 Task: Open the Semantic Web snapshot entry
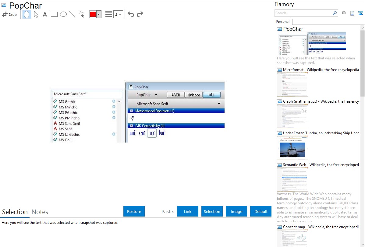pos(321,164)
